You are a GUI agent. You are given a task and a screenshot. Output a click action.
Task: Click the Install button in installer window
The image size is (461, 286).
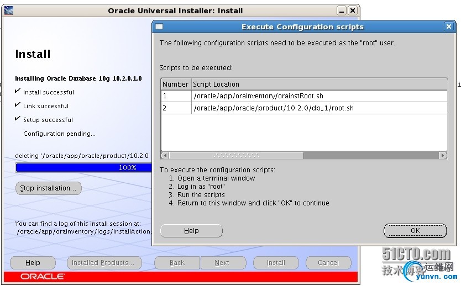click(x=276, y=263)
